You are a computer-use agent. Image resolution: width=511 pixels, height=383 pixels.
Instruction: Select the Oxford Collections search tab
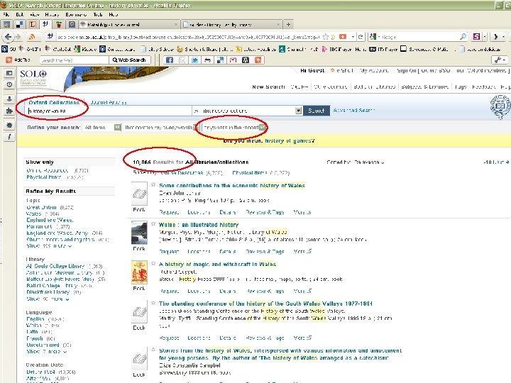[x=54, y=102]
